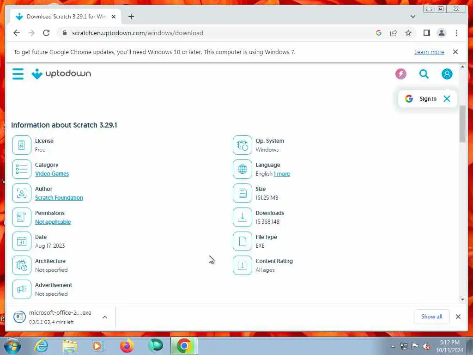Click the Advertisement megaphone icon
Viewport: 473px width, 355px height.
(x=22, y=289)
